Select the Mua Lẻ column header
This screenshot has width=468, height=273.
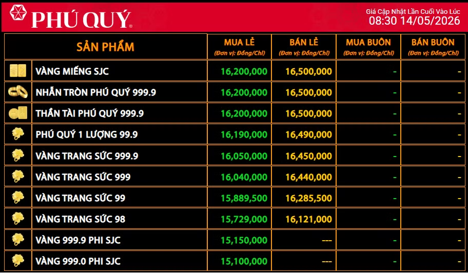239,47
